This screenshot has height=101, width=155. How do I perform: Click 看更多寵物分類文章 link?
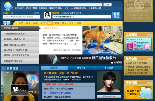[x=61, y=50]
